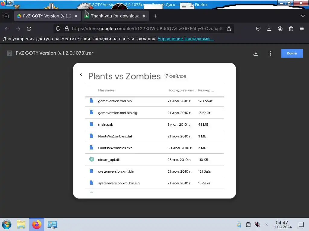
Task: Open control panel taskbar icon
Action: [53, 224]
